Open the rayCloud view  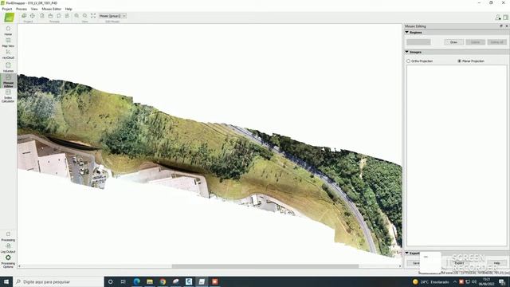(8, 54)
